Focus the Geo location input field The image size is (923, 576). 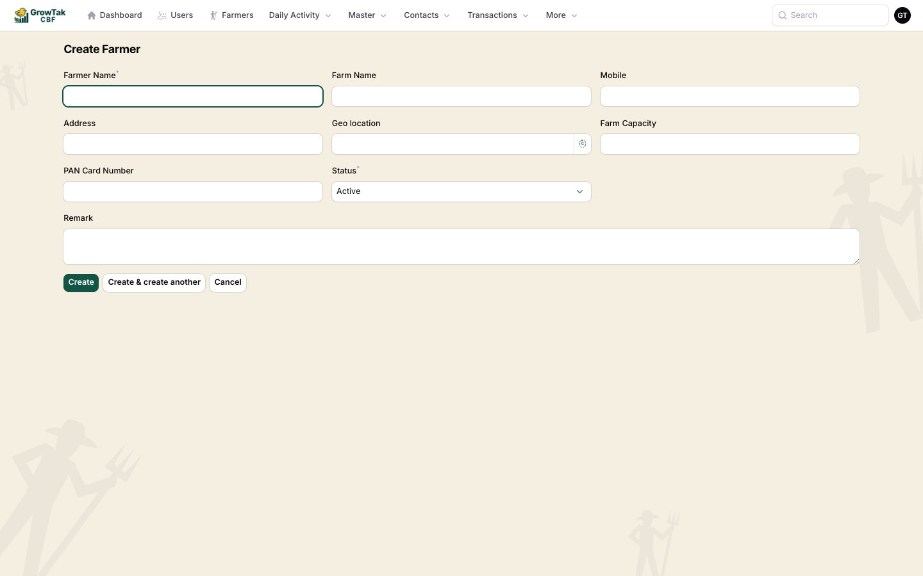[x=453, y=144]
